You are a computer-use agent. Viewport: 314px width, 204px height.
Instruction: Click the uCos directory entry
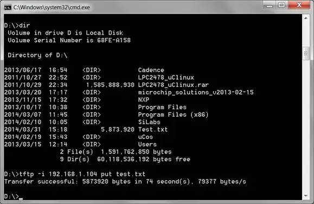[x=145, y=137]
